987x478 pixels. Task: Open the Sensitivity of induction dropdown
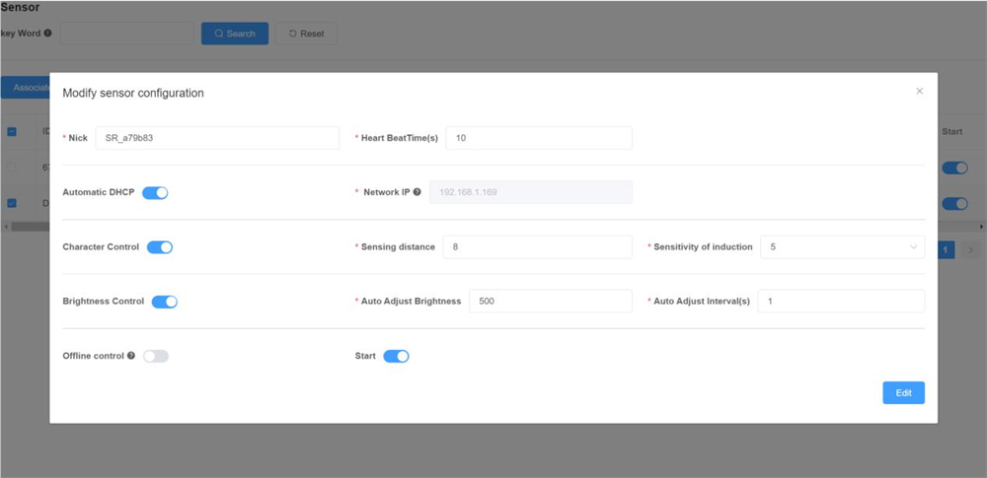(842, 247)
